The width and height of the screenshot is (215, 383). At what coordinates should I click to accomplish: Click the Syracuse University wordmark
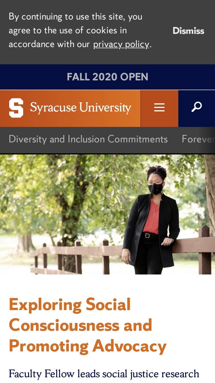[x=81, y=108]
